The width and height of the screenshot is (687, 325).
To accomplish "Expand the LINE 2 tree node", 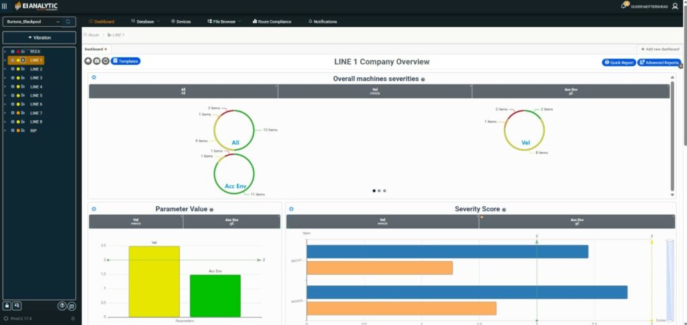I will [5, 69].
